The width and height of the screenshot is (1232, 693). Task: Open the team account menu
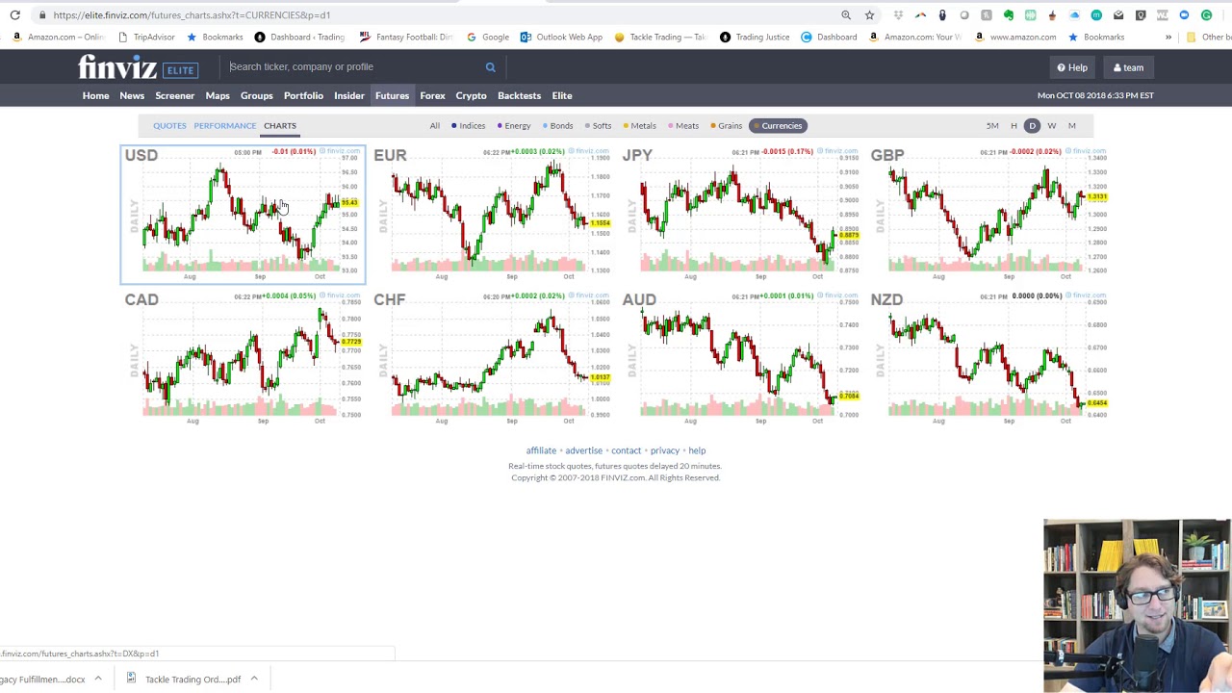[x=1128, y=67]
